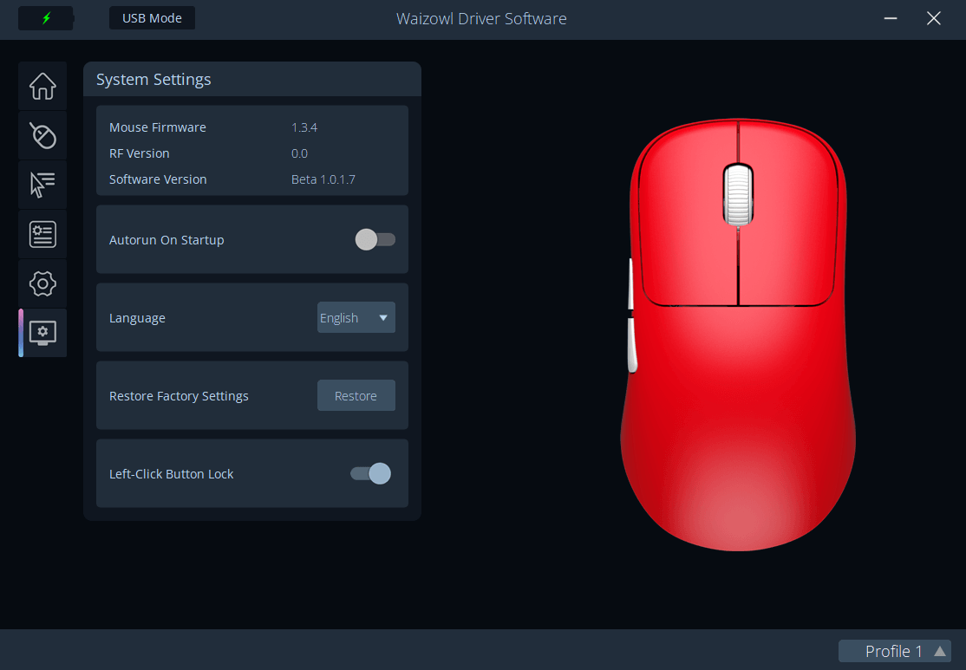The image size is (966, 670).
Task: Open the Home page in sidebar
Action: (42, 86)
